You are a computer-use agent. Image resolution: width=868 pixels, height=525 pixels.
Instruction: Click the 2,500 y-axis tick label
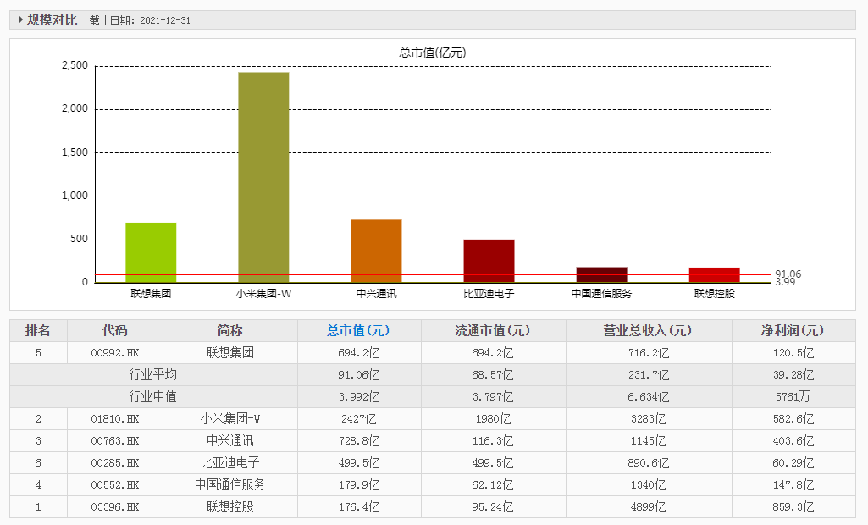click(75, 65)
